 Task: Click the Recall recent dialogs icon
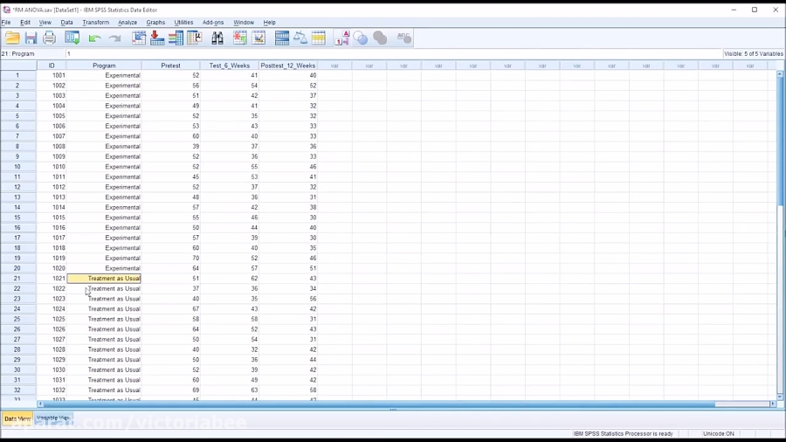click(x=72, y=38)
